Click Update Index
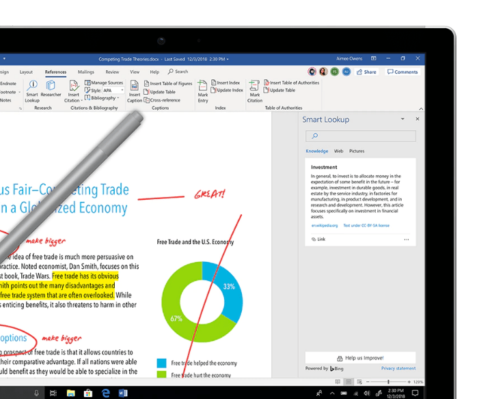Screen dimensions: 479x399 click(227, 90)
